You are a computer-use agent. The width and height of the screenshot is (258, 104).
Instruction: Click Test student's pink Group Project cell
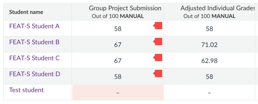tap(118, 92)
